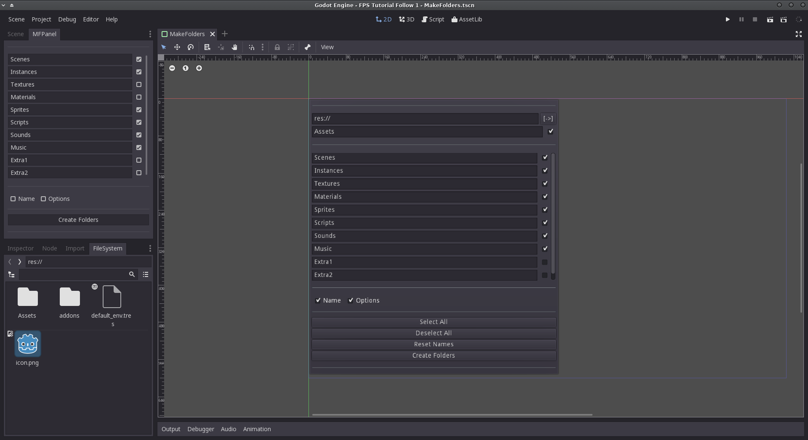808x440 pixels.
Task: Open the Help menu
Action: (112, 19)
